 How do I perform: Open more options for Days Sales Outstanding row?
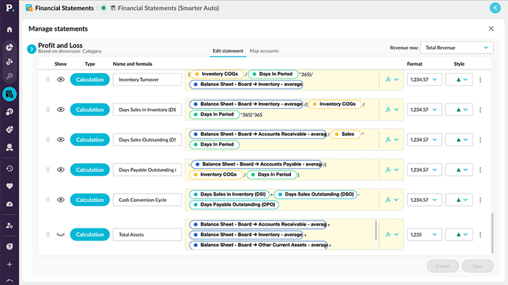(480, 140)
